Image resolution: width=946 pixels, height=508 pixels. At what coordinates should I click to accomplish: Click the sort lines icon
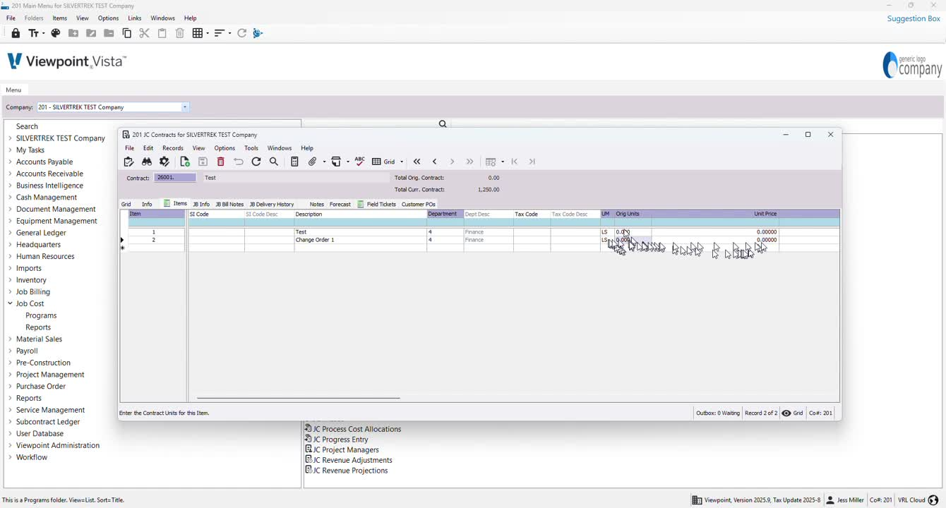220,33
